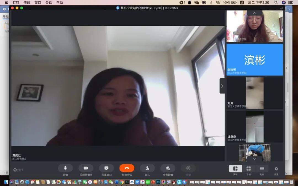Open Finder from the Dock
Viewport: 298px width, 186px height.
6,182
